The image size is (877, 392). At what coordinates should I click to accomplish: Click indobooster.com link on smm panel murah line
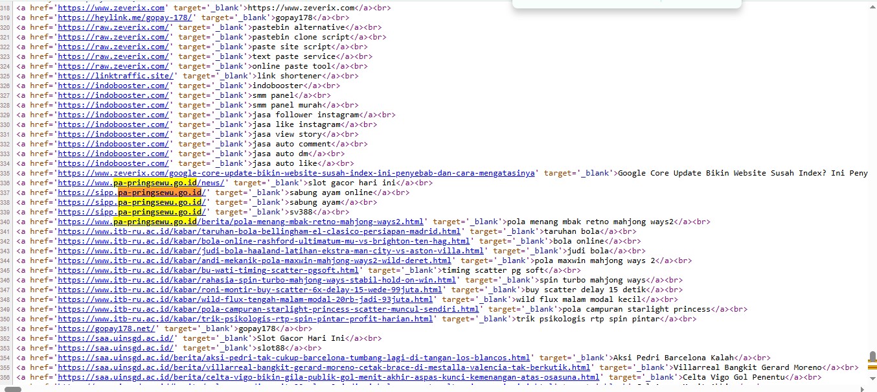coord(113,105)
